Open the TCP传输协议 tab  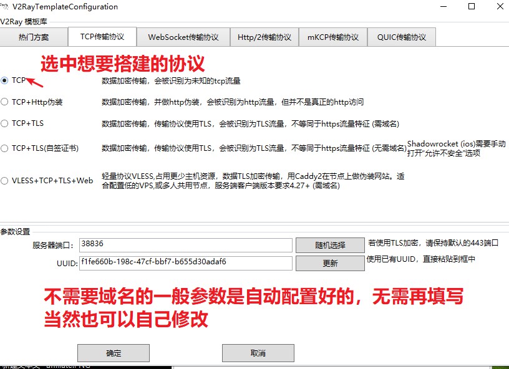pos(102,37)
